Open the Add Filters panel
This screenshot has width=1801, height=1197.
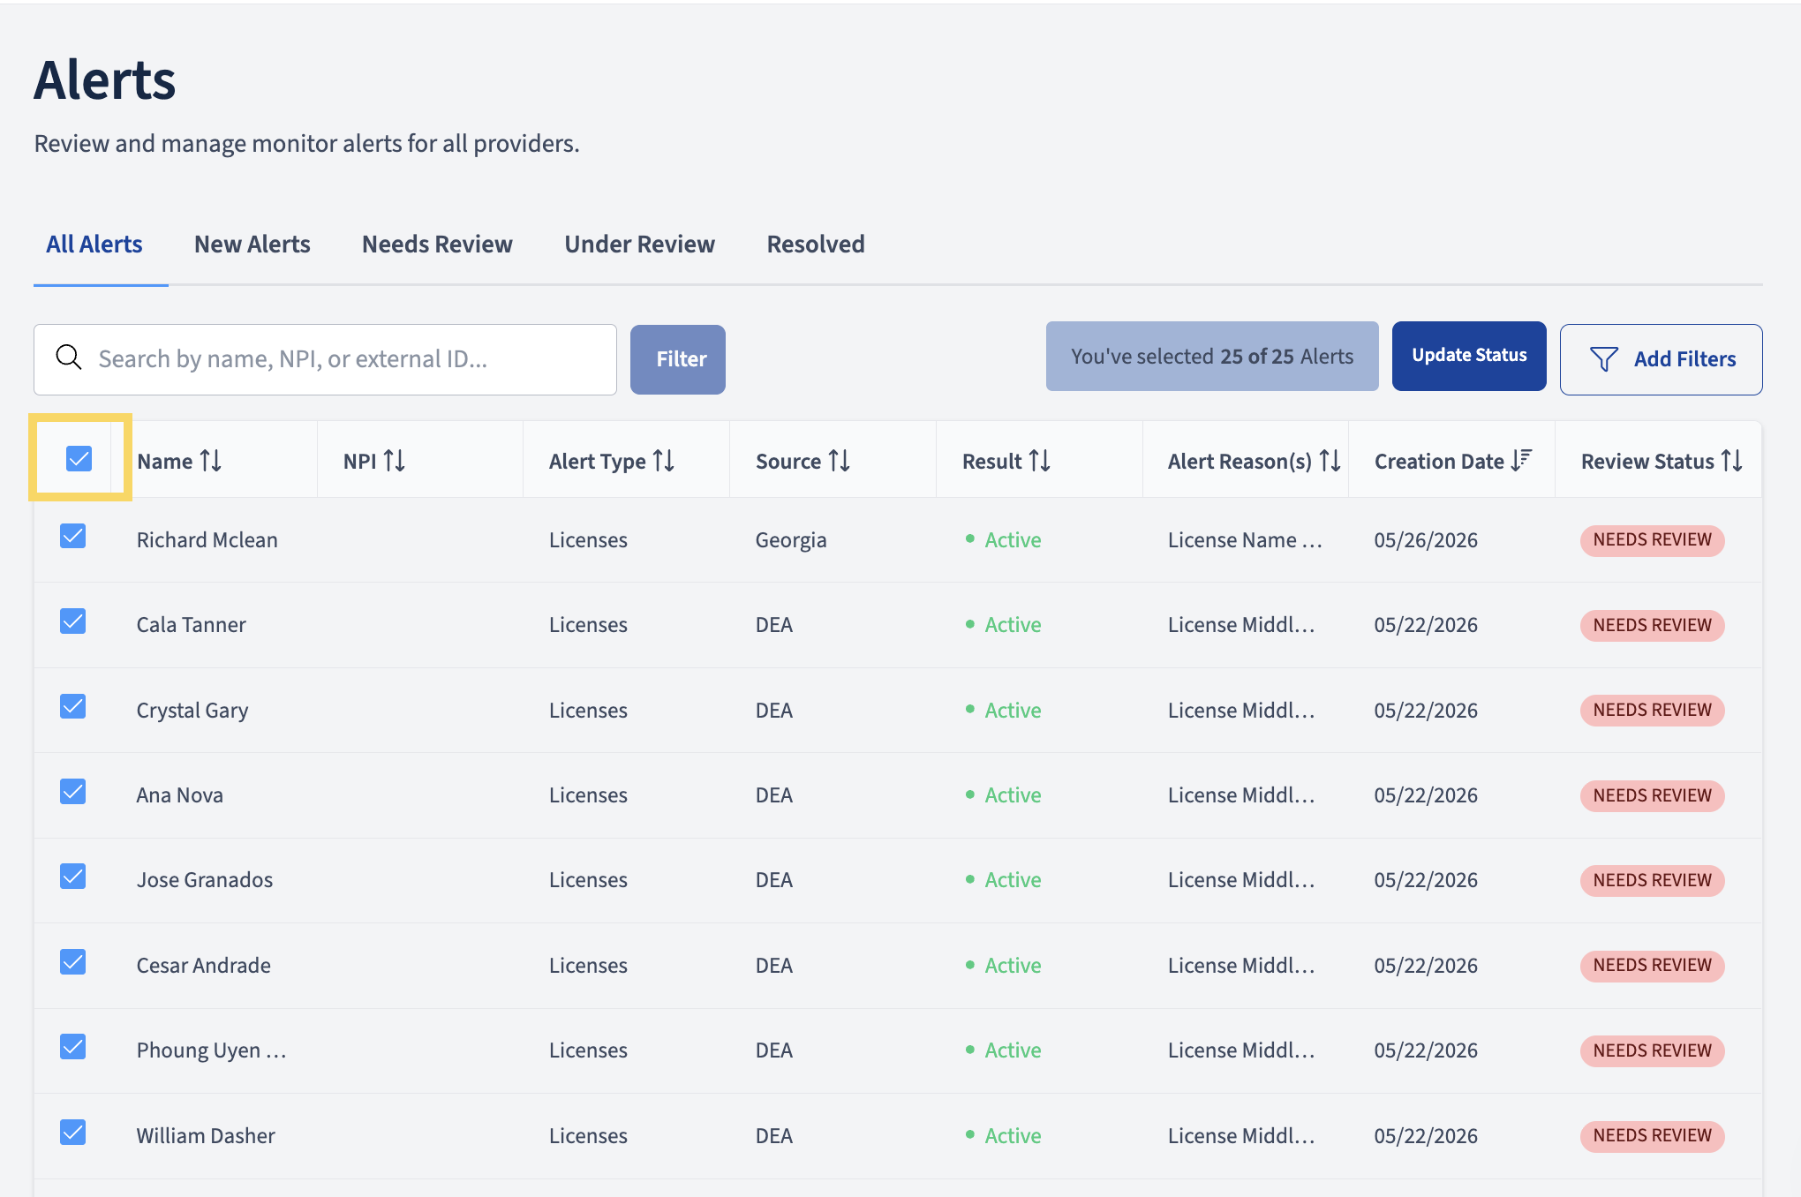[1661, 359]
